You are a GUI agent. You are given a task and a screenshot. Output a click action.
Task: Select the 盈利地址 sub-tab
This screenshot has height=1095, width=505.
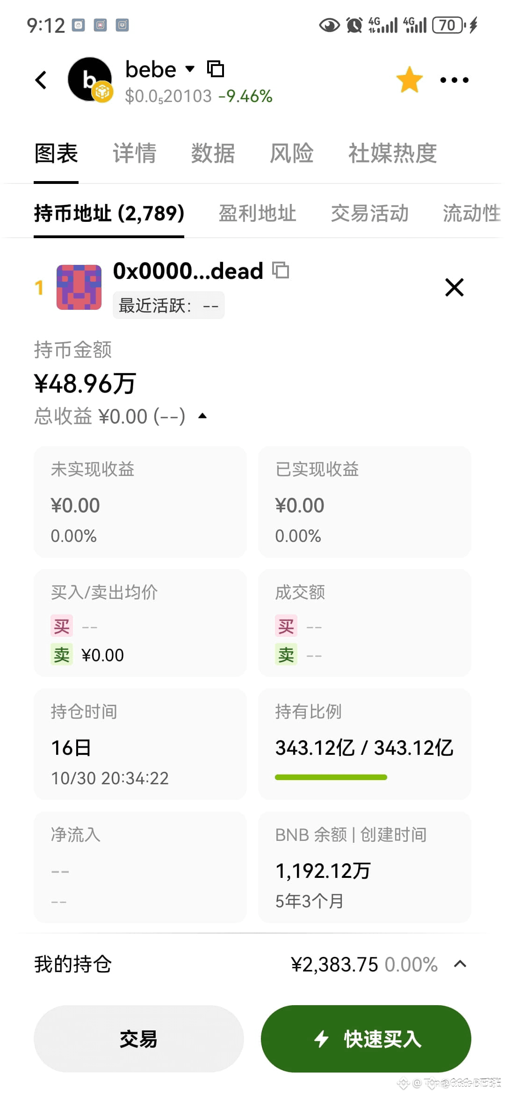257,213
